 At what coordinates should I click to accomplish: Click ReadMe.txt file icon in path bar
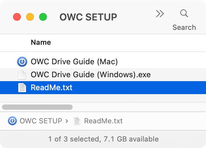[77, 121]
